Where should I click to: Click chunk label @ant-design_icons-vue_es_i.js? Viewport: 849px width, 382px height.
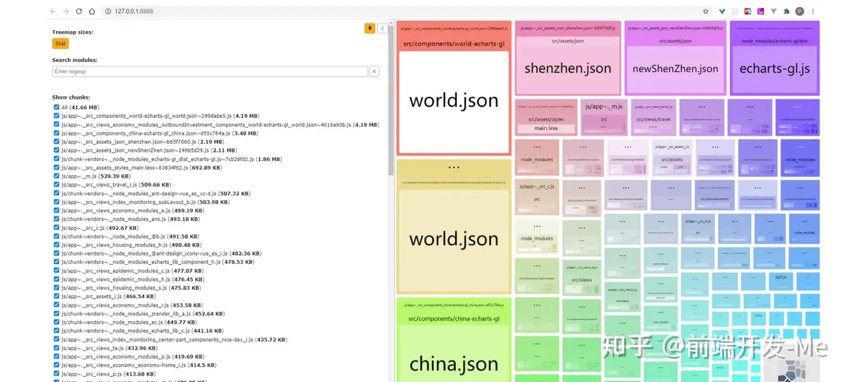161,253
